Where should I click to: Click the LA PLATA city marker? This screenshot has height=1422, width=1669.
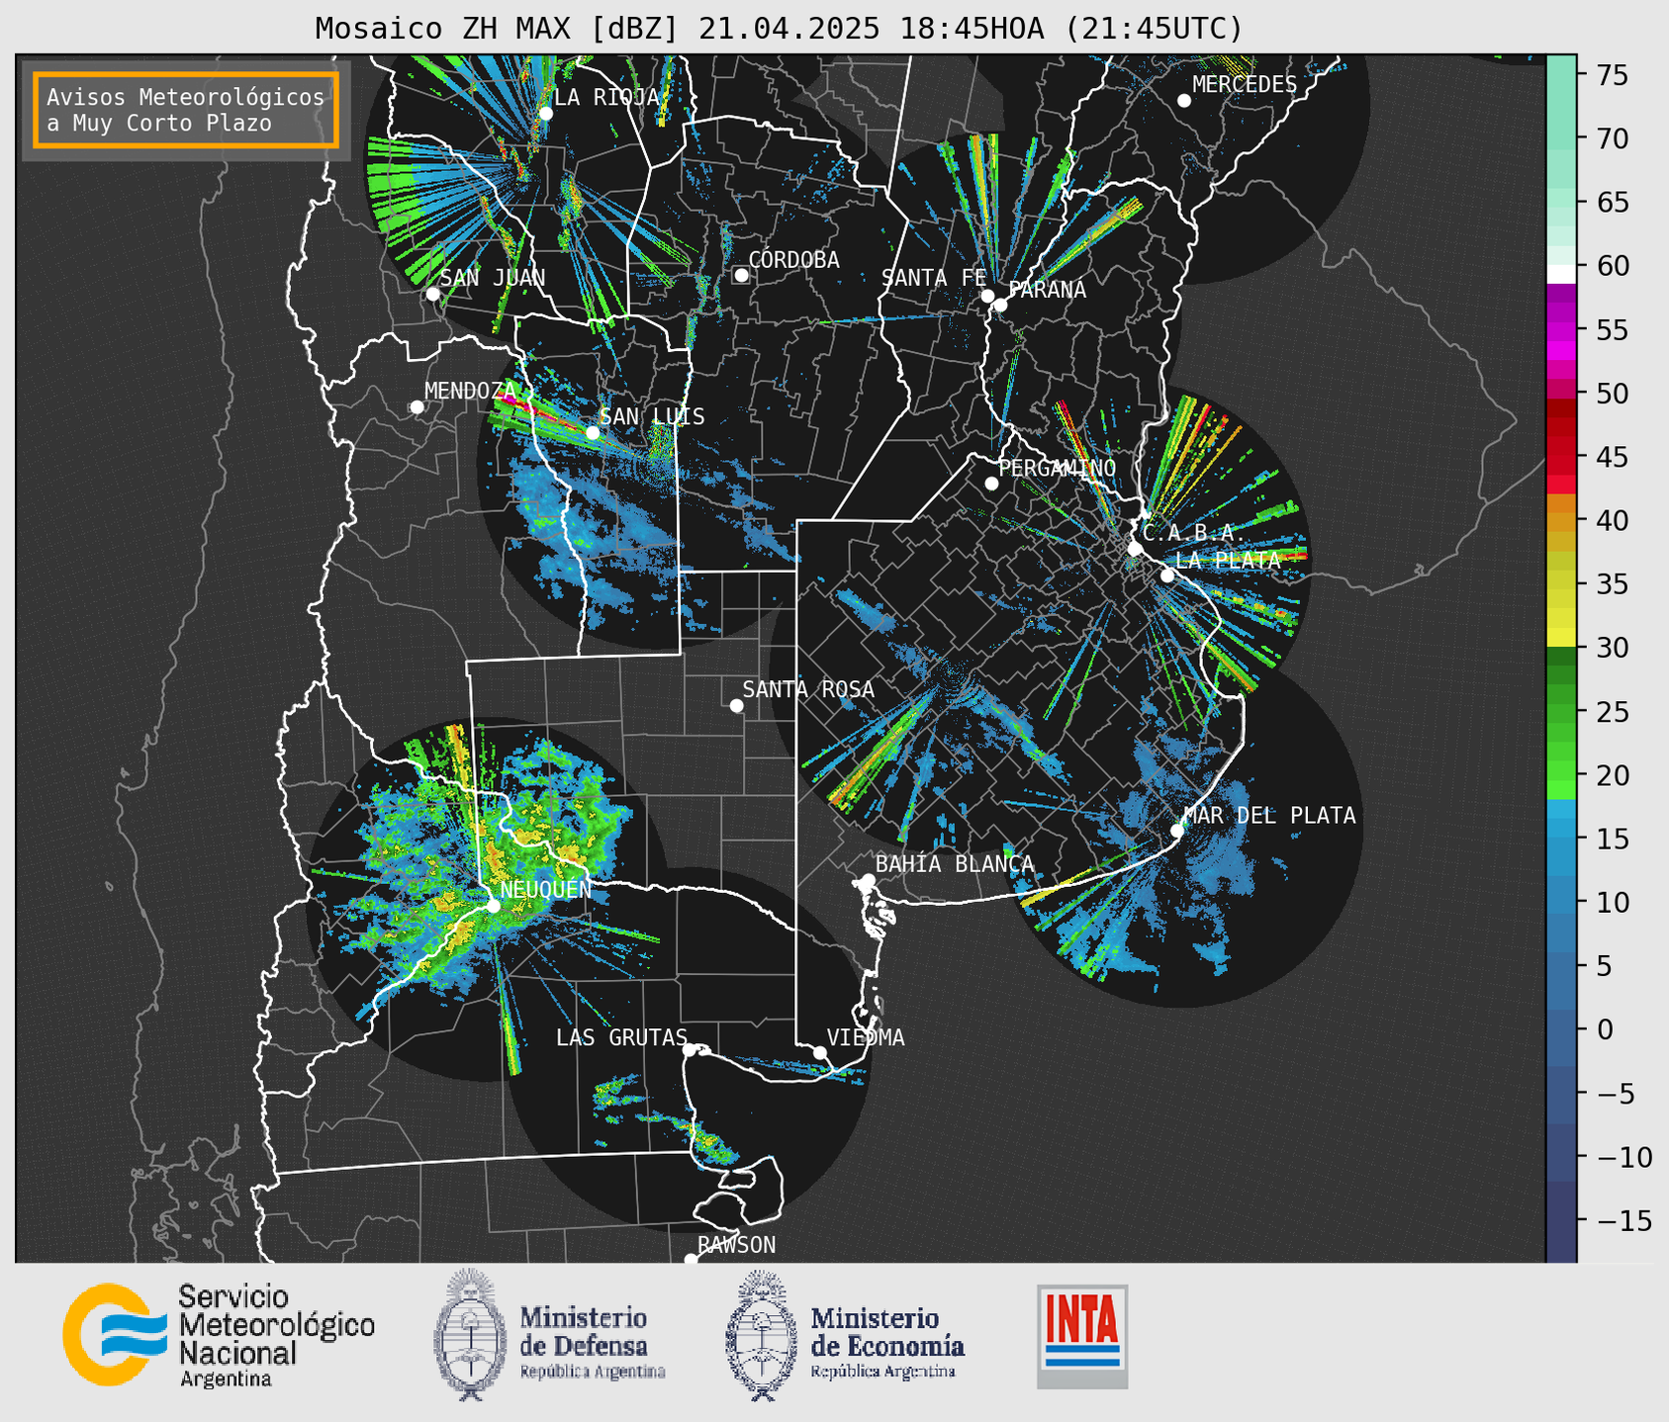pyautogui.click(x=1167, y=576)
